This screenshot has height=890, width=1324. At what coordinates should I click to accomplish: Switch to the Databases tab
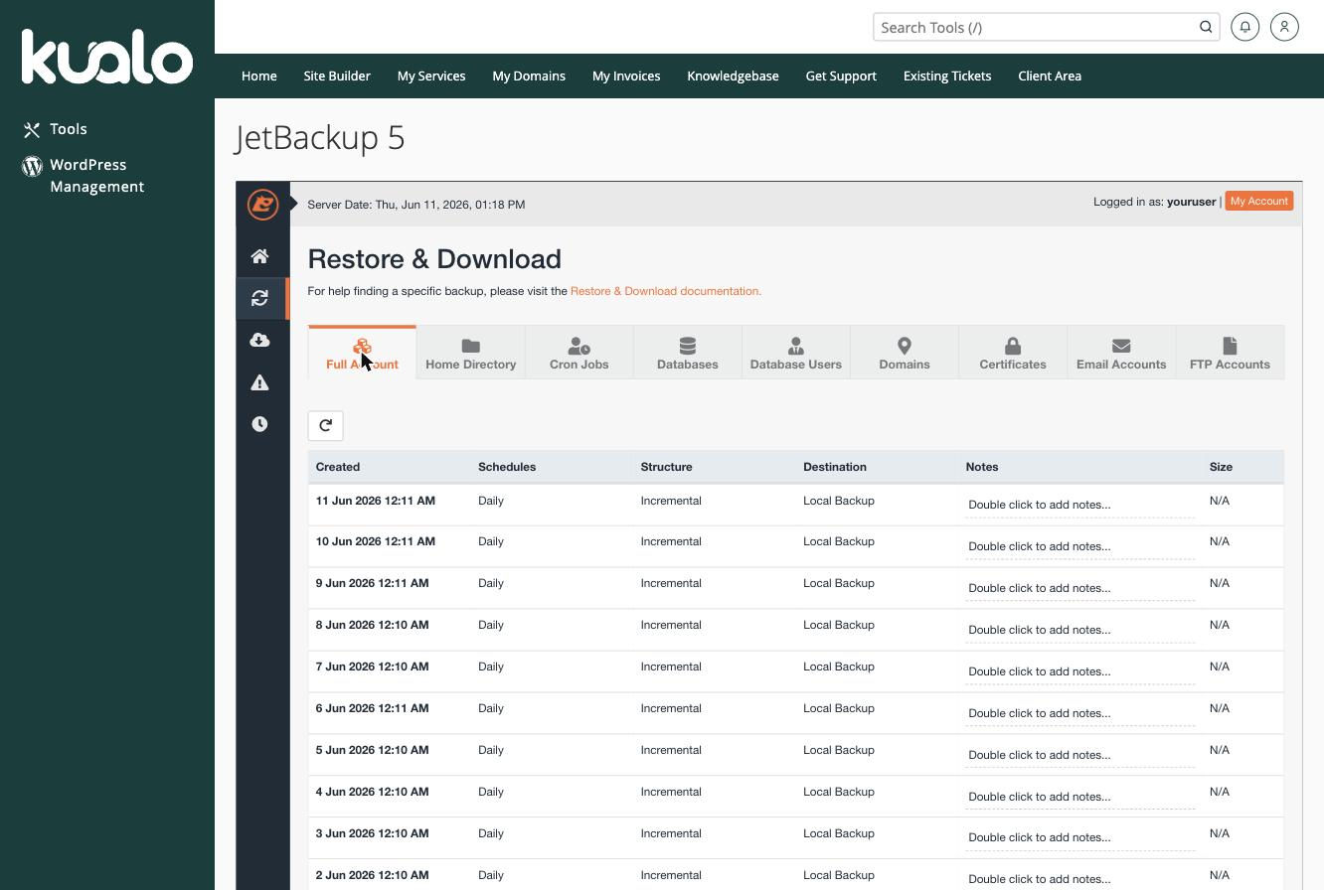(687, 353)
